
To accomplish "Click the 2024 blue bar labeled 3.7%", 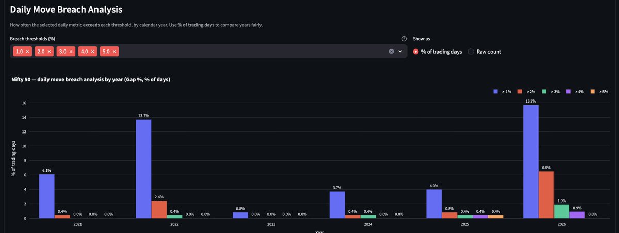I will [337, 205].
